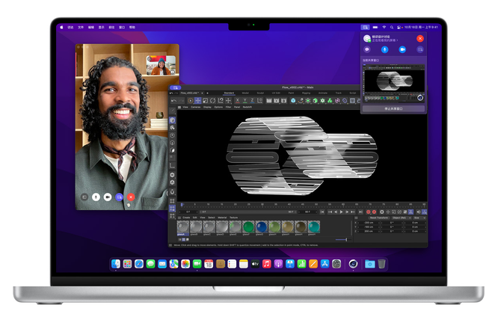Select the Move tool in Cinema 4D toolbar
The width and height of the screenshot is (501, 317).
[198, 100]
